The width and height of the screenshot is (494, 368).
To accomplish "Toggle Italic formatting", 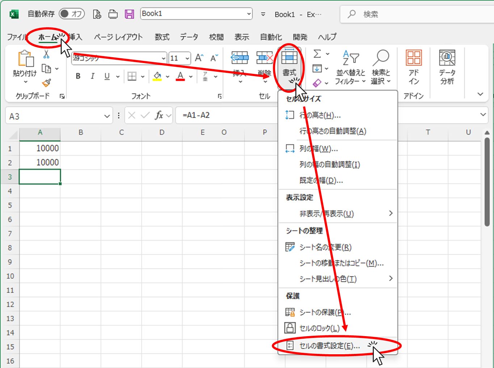I will point(93,76).
